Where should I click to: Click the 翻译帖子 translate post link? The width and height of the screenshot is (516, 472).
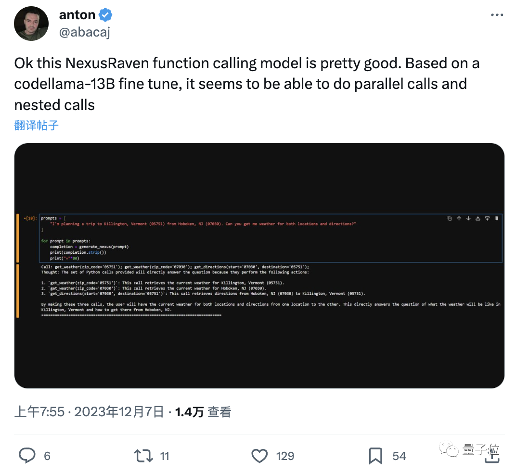click(x=37, y=125)
